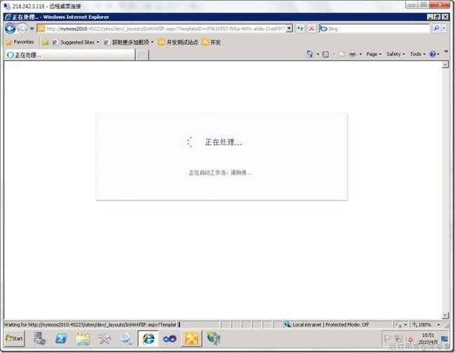
Task: Click the scrollbar down arrow
Action: 445,316
